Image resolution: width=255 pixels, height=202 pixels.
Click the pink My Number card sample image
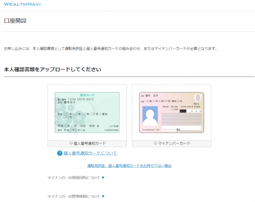tap(172, 112)
